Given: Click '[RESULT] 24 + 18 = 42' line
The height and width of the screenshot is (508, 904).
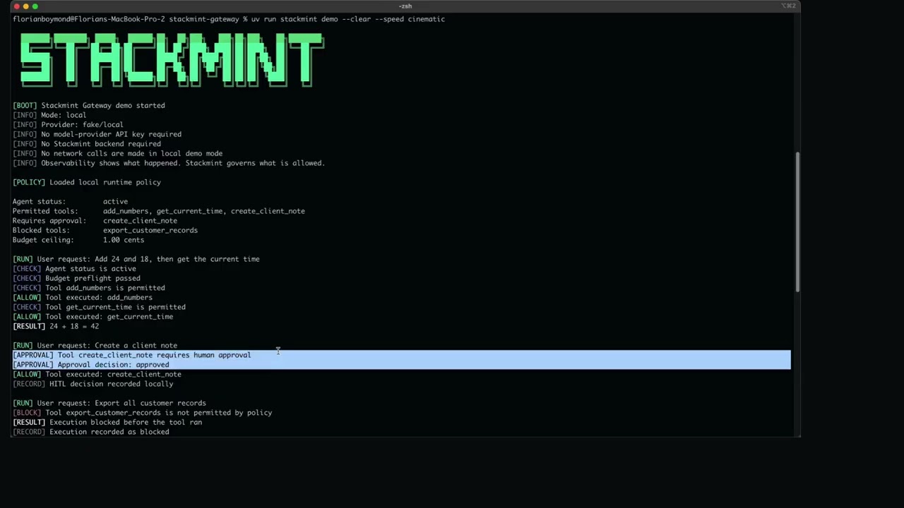Looking at the screenshot, I should click(x=56, y=327).
